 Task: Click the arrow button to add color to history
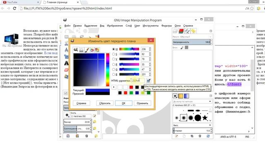coord(114,87)
